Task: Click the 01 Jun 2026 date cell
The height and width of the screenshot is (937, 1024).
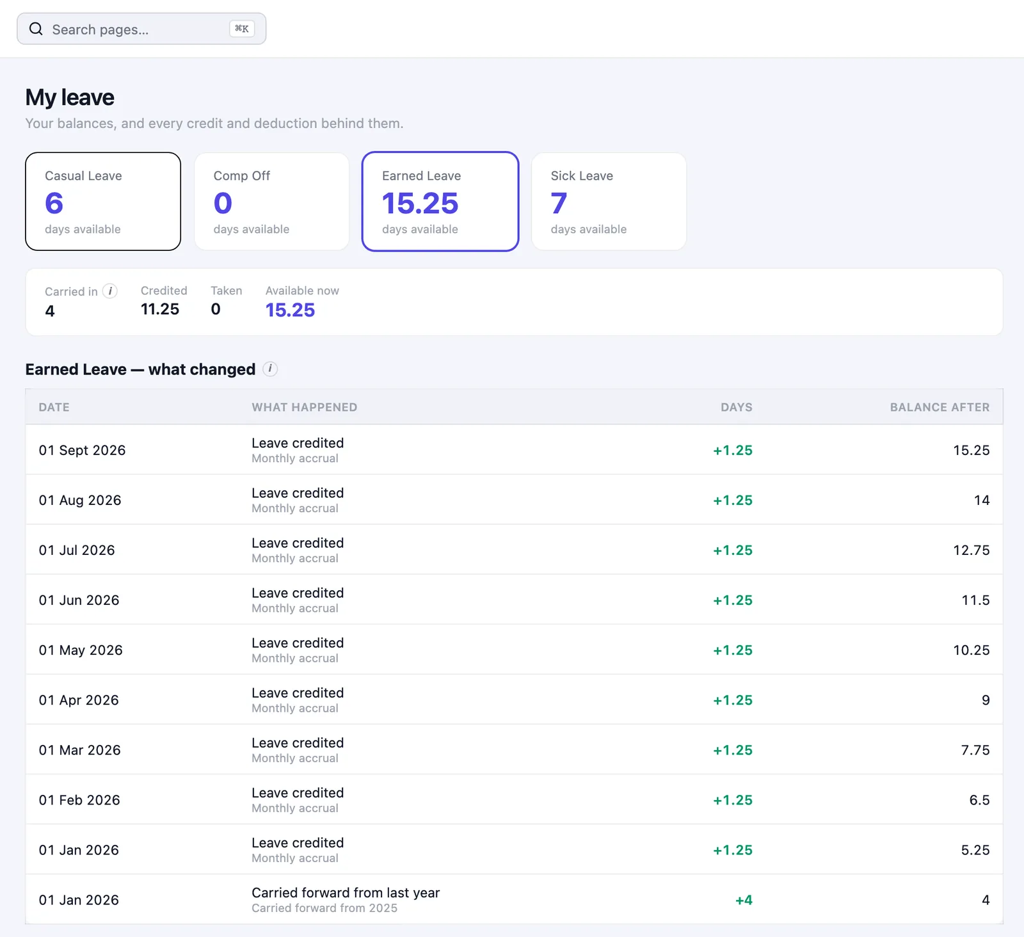Action: click(79, 600)
